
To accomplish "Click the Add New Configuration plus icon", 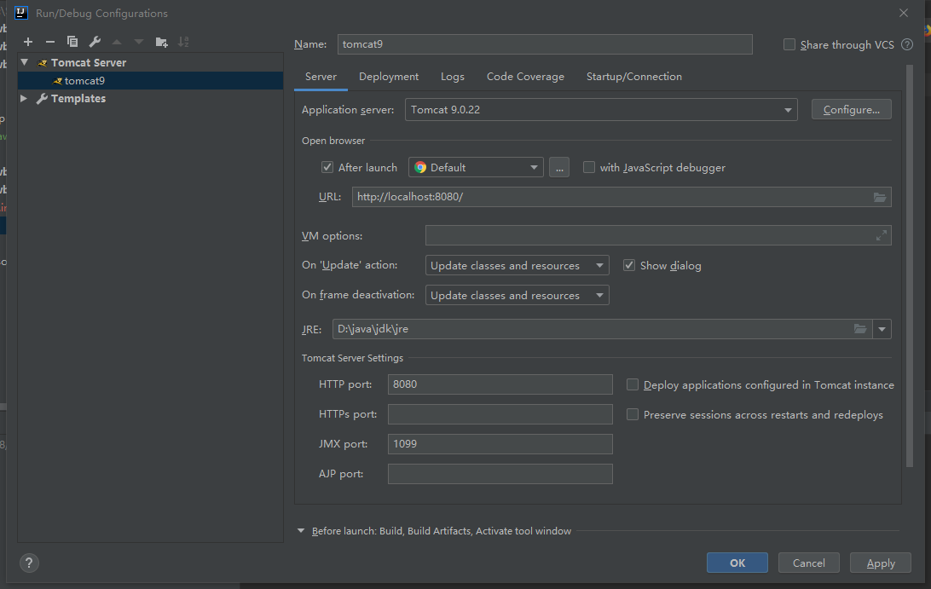I will tap(28, 42).
